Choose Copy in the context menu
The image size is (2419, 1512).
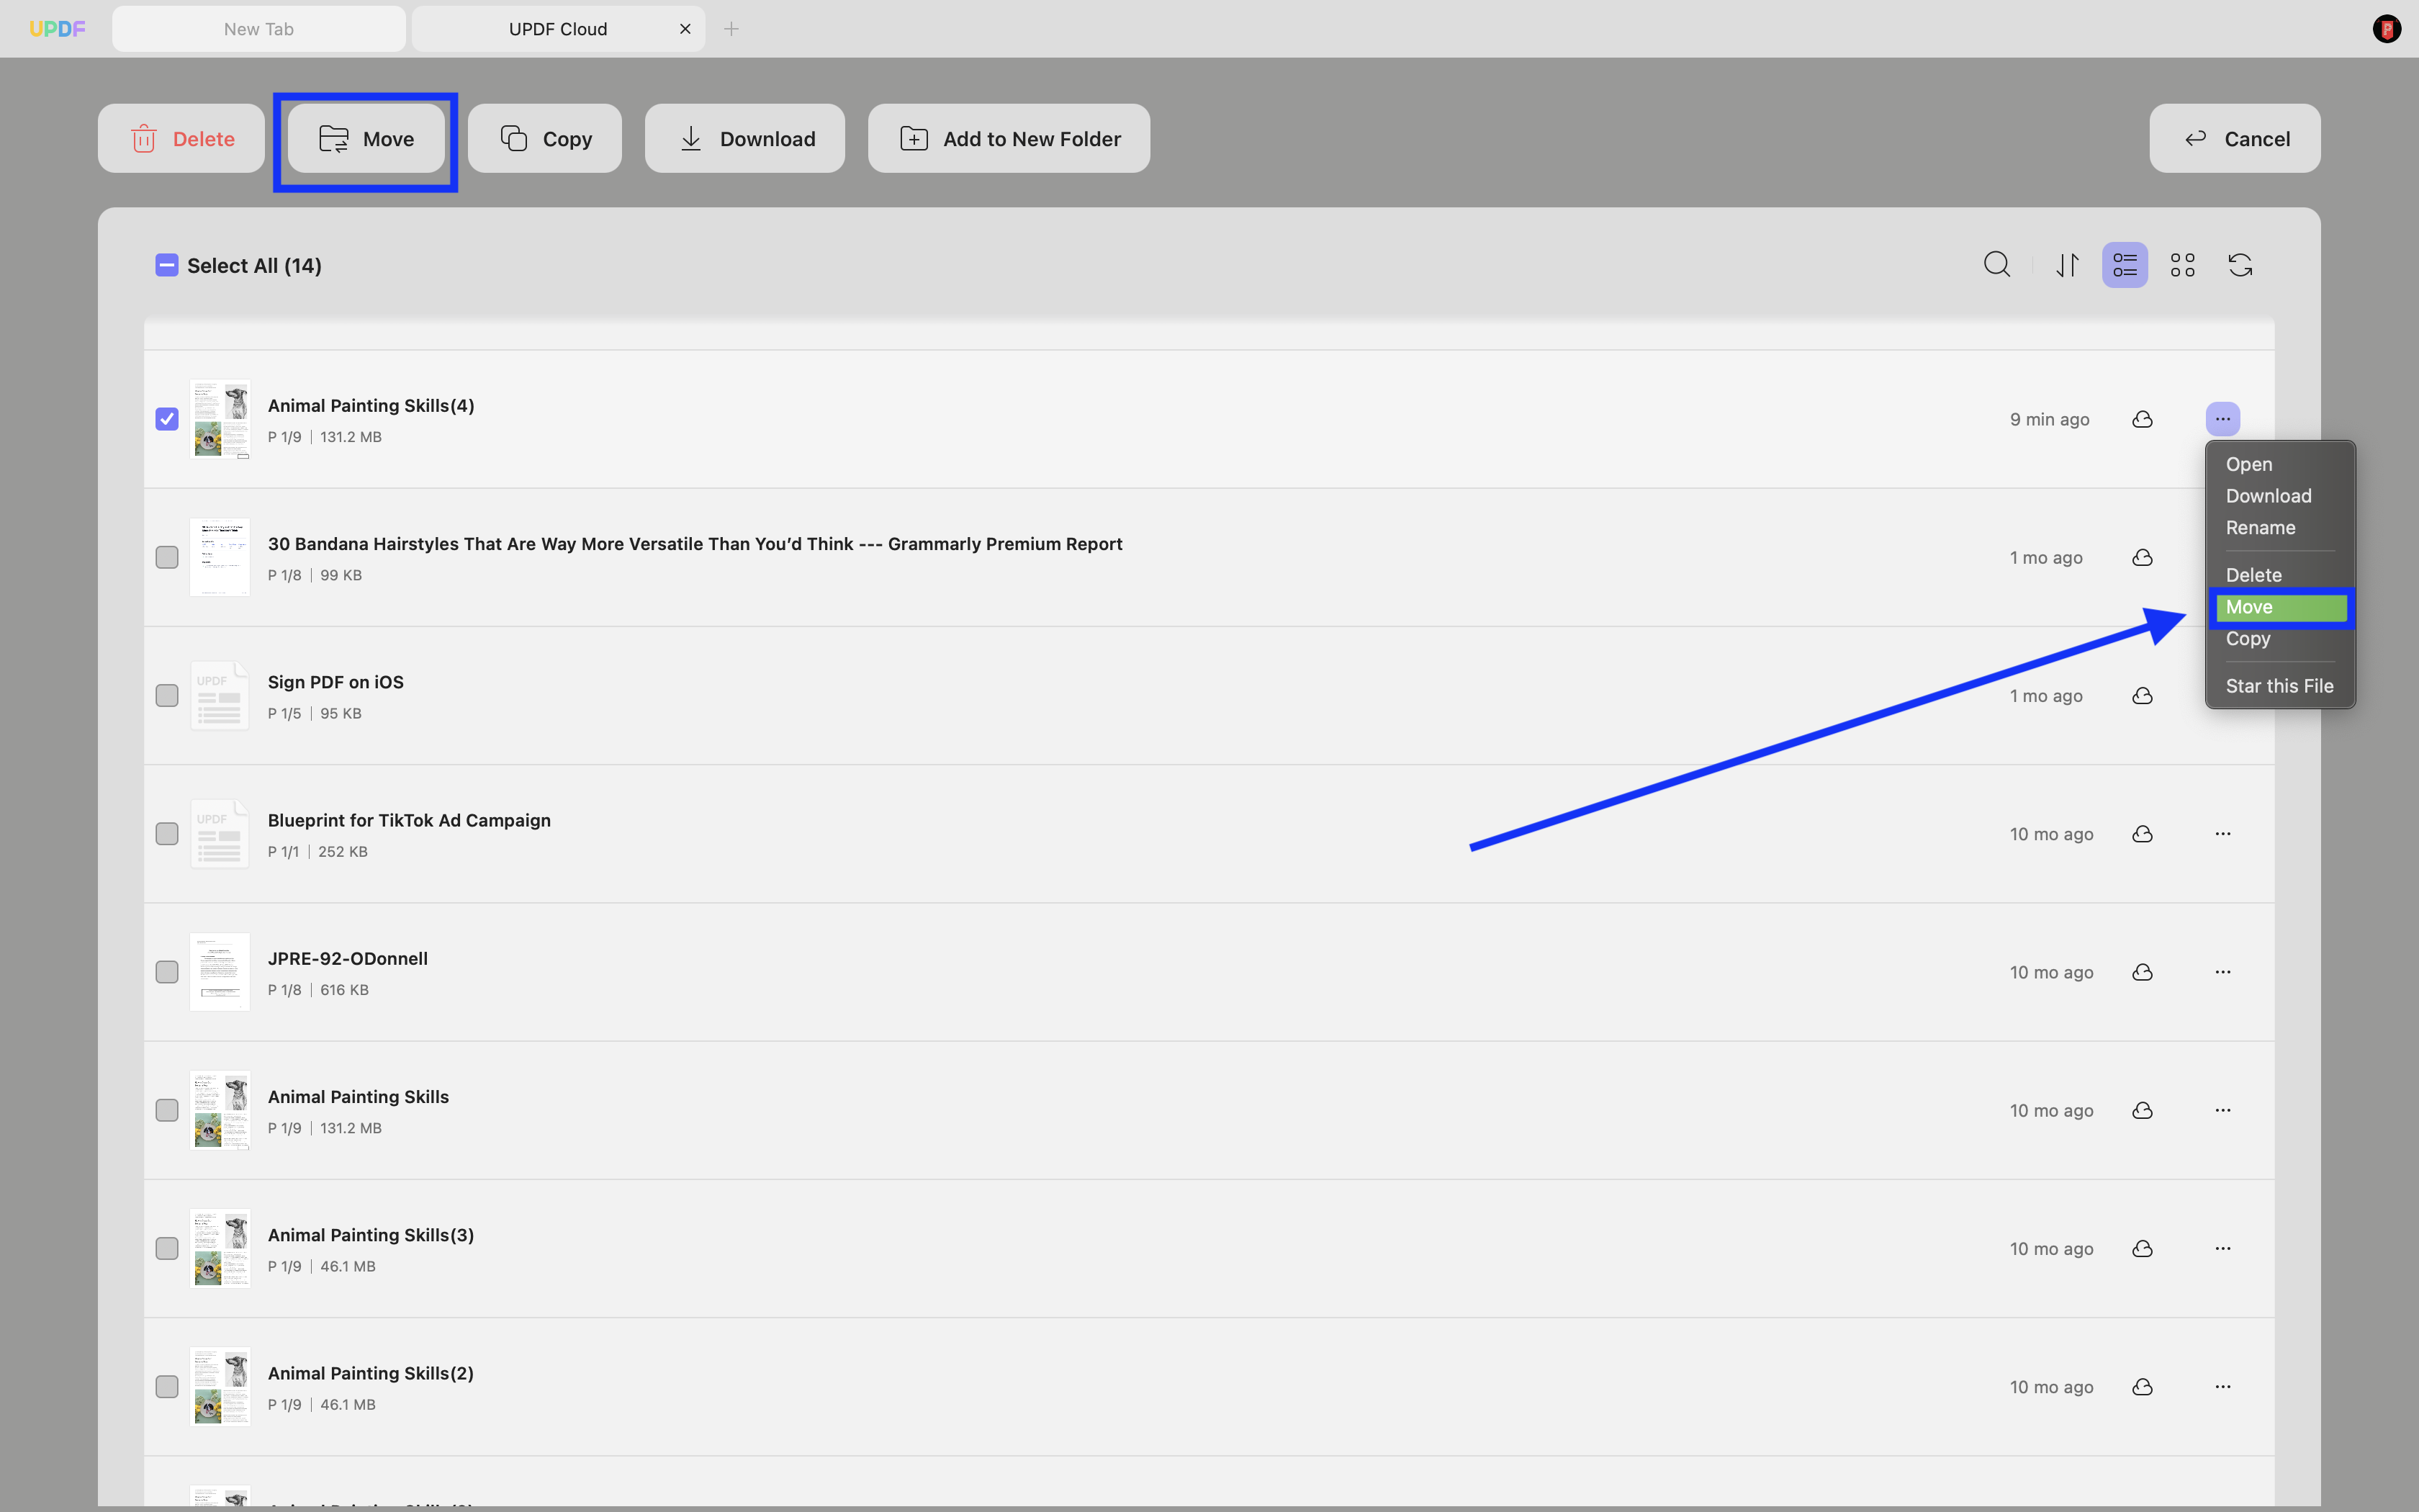pyautogui.click(x=2280, y=638)
